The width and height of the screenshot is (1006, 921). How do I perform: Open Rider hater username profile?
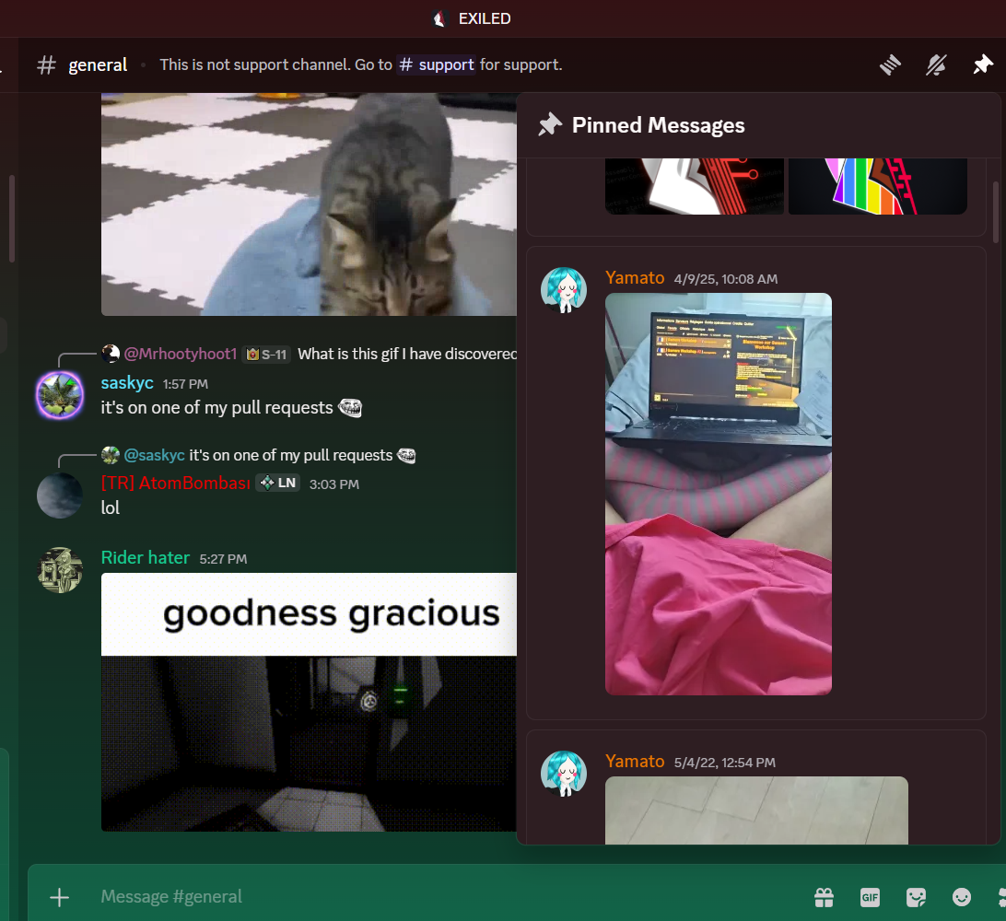point(146,558)
